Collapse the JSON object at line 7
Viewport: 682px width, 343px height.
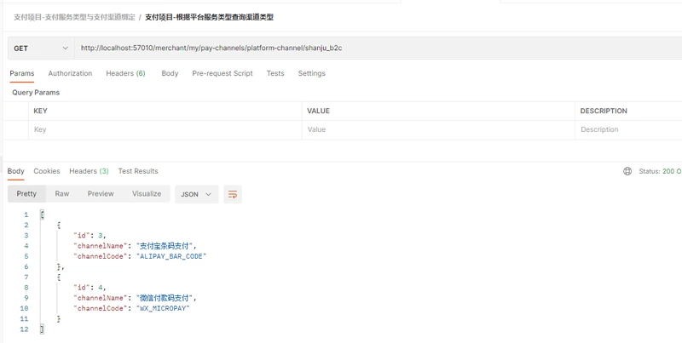(x=59, y=277)
